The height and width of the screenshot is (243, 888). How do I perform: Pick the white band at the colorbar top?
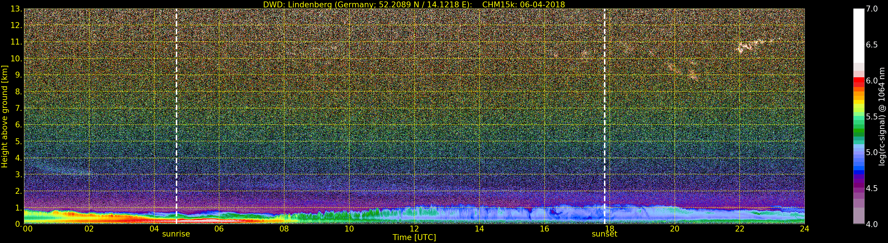(x=859, y=36)
